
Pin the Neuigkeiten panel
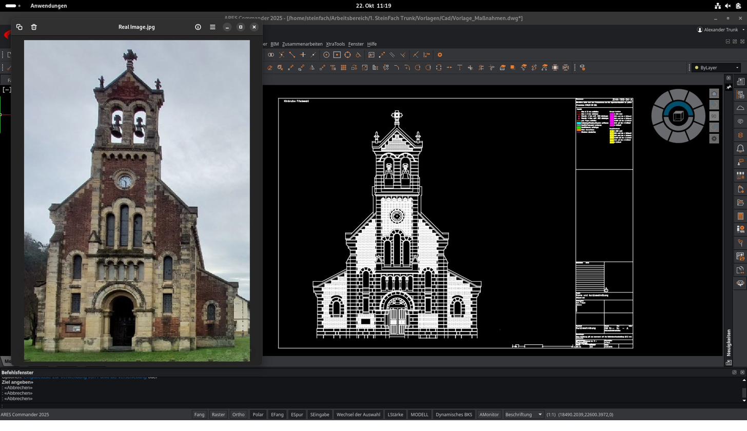point(729,87)
